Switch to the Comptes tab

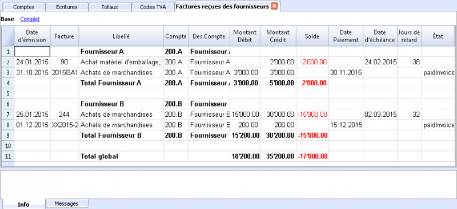(23, 7)
